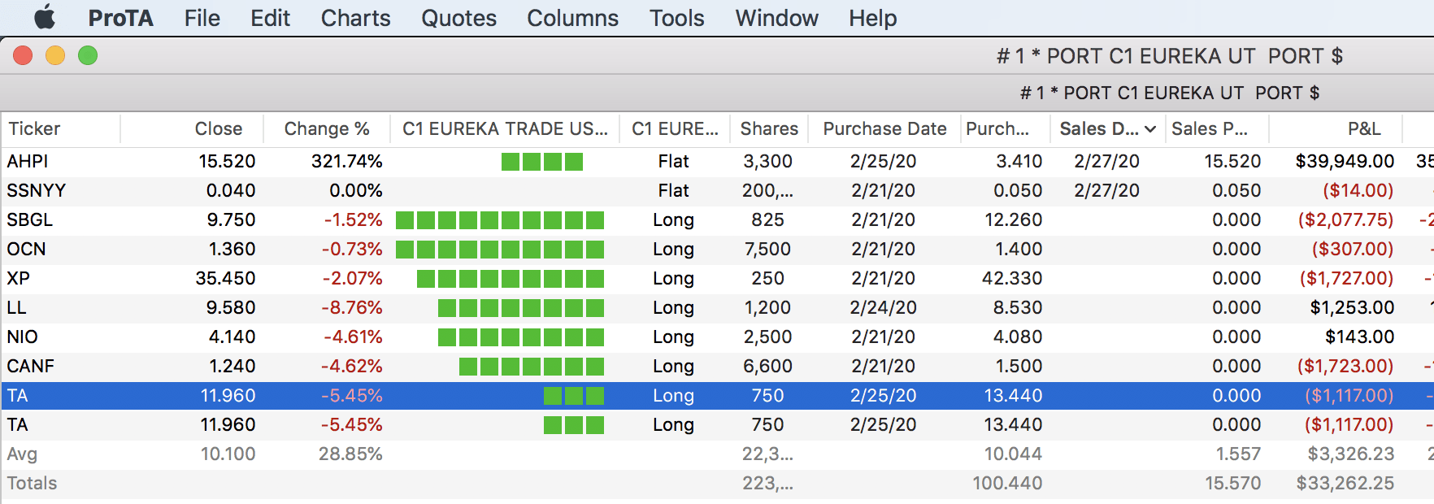Select the AHPI ticker row
Screen dimensions: 1434x504
pyautogui.click(x=28, y=162)
